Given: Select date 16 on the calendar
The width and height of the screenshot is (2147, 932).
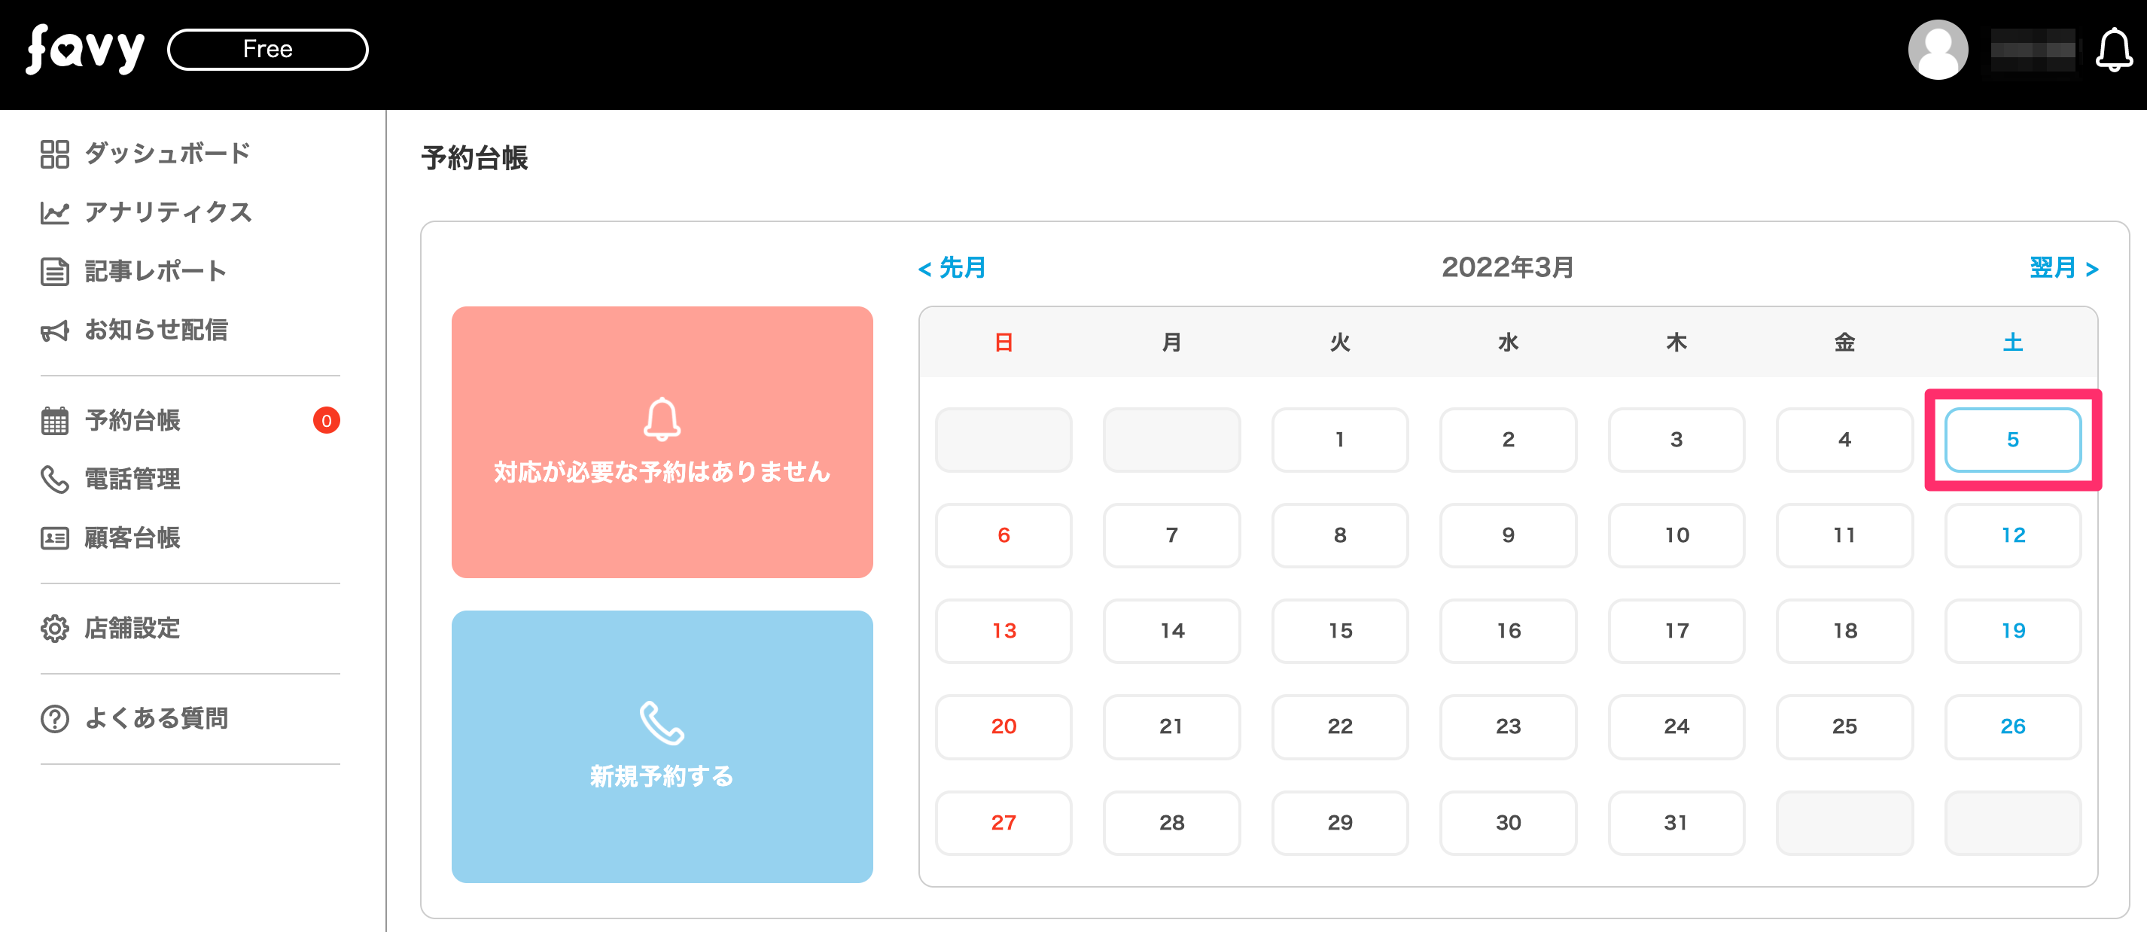Looking at the screenshot, I should (1508, 631).
